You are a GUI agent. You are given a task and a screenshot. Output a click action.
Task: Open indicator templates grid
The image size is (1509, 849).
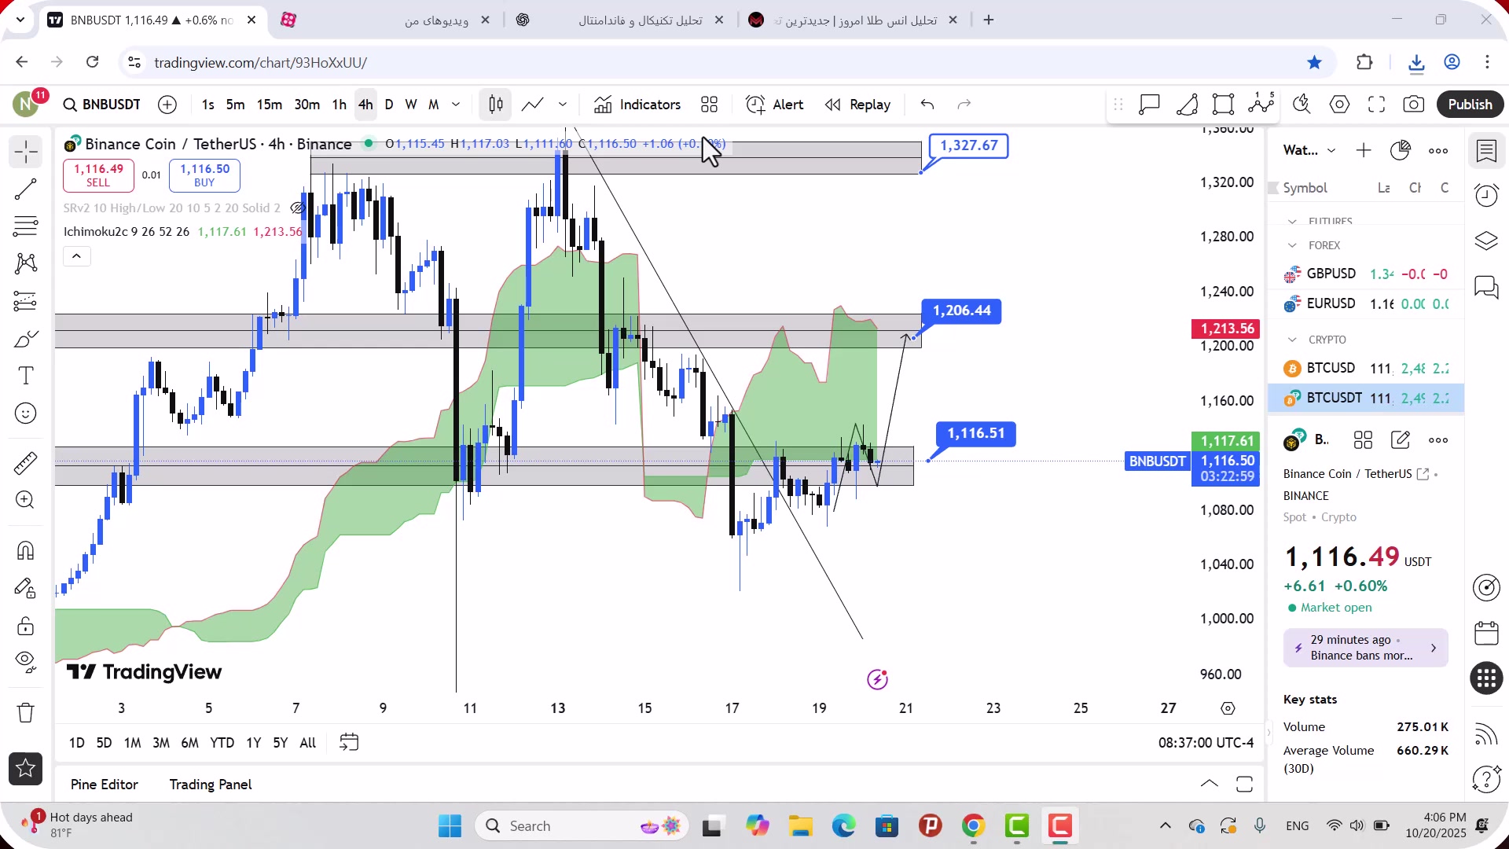pyautogui.click(x=710, y=105)
